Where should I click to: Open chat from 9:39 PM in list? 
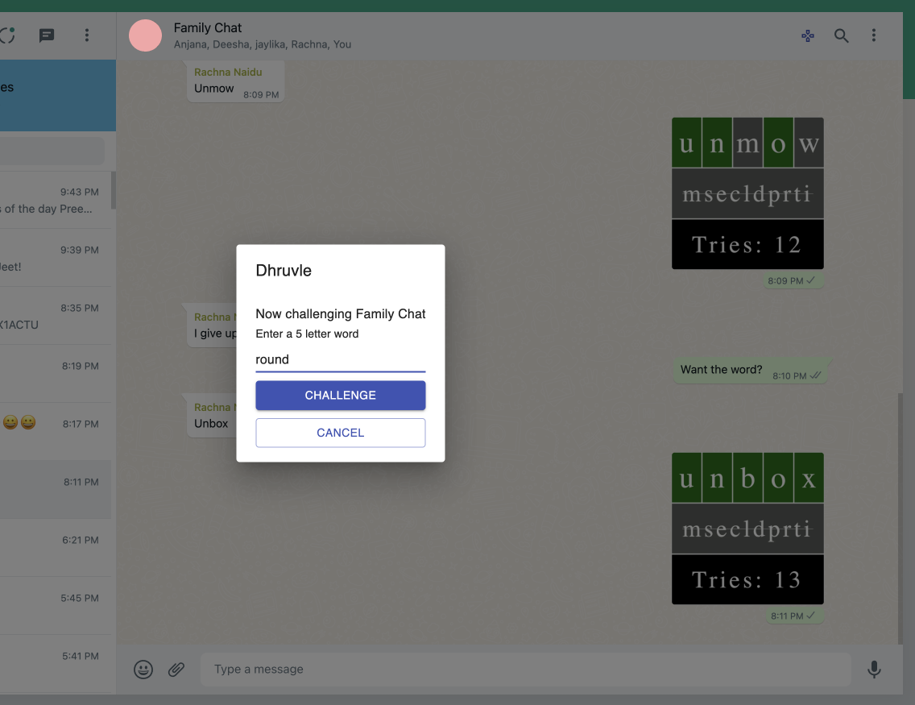pyautogui.click(x=56, y=257)
